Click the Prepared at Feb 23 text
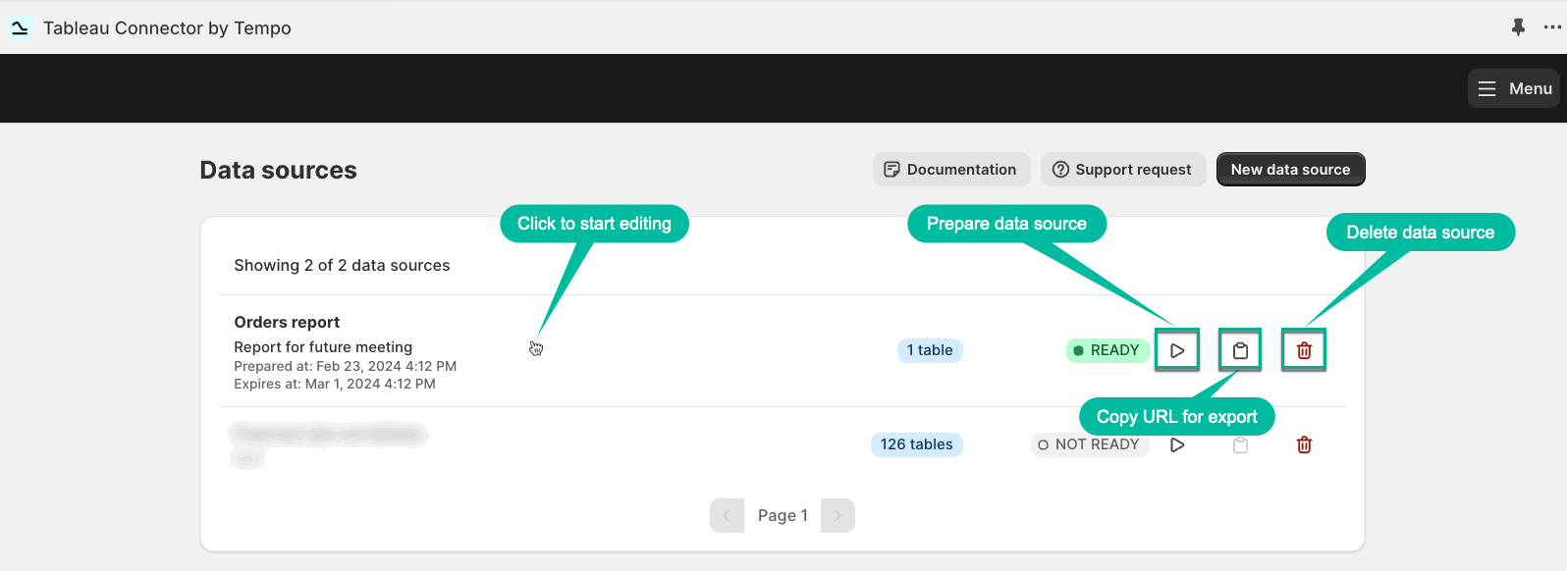Screen dimensions: 1567x571 click(345, 366)
